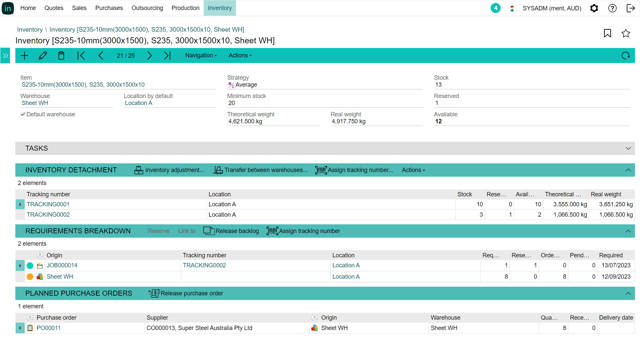Open the Purchases menu
The image size is (640, 360).
109,8
